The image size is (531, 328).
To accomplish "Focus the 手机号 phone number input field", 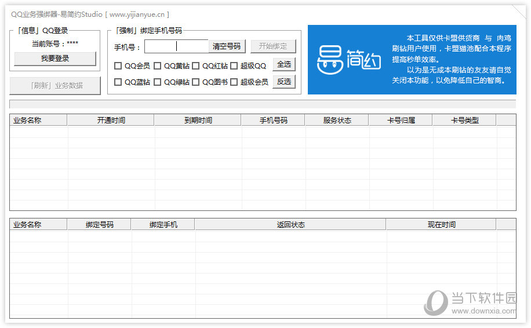I will click(x=176, y=46).
